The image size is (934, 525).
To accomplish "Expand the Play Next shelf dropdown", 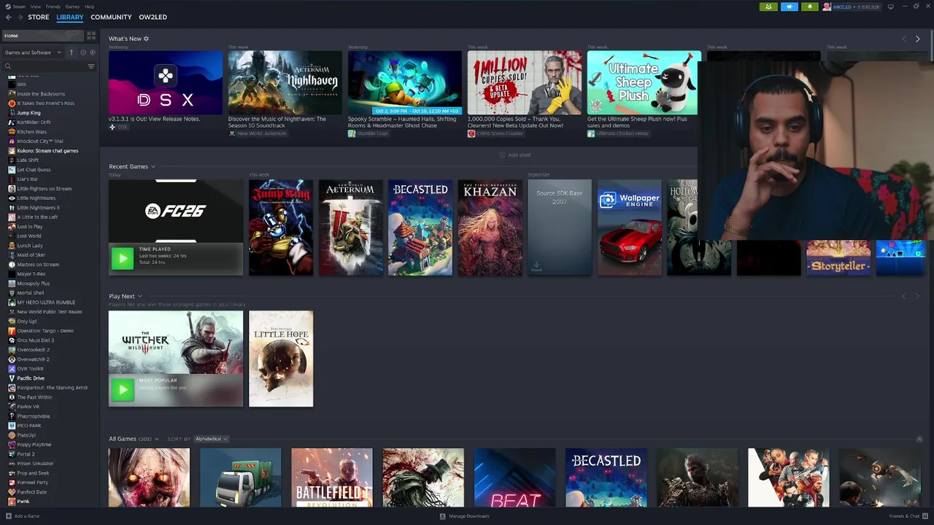I will [139, 296].
